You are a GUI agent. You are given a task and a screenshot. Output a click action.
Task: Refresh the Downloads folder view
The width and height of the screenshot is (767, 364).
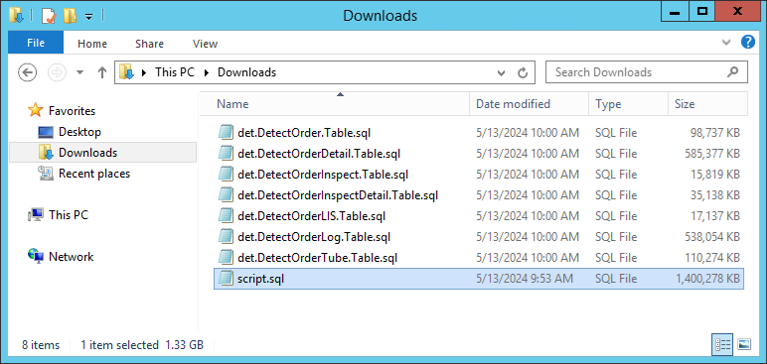[523, 72]
